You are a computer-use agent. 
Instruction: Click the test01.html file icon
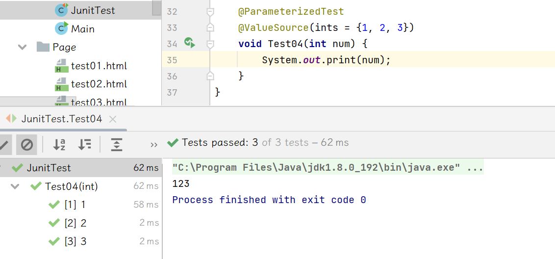62,66
